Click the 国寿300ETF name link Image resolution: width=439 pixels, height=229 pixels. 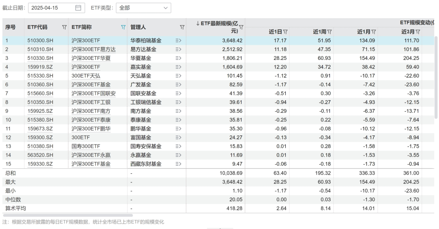[86, 146]
